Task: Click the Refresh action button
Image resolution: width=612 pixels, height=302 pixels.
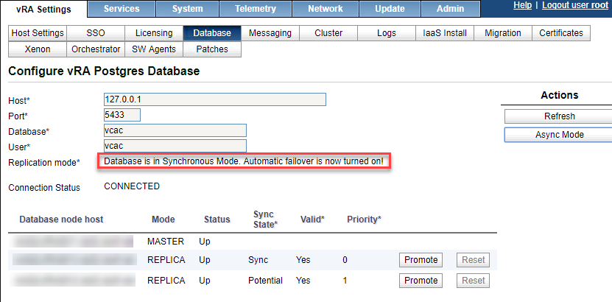Action: click(x=559, y=116)
